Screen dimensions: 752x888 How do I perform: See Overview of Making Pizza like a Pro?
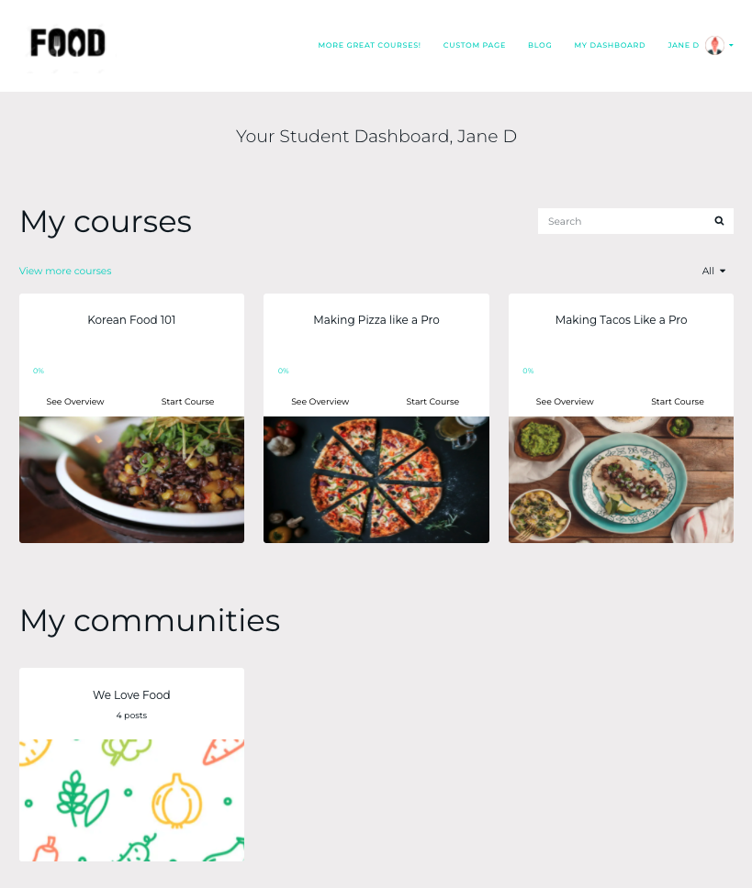coord(320,402)
